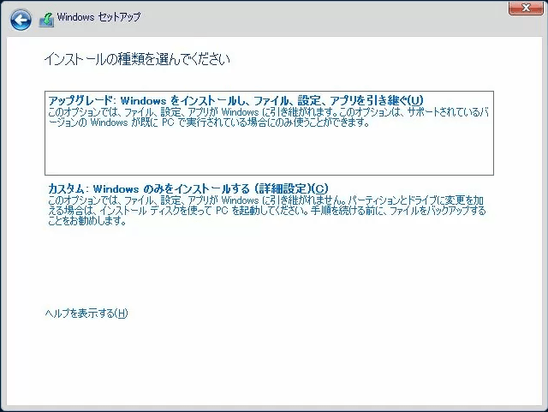548x412 pixels.
Task: Click the Windows セットアップ title text
Action: (99, 17)
